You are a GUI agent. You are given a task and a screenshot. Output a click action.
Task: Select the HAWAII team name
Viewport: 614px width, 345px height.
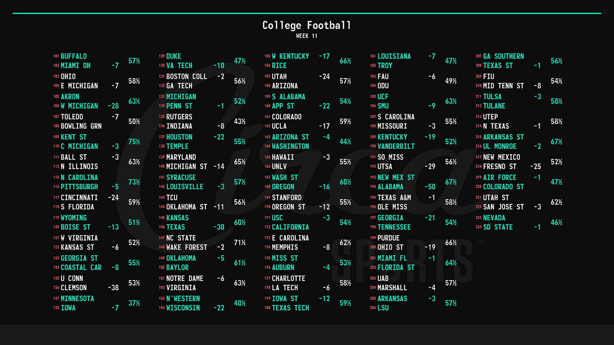283,157
